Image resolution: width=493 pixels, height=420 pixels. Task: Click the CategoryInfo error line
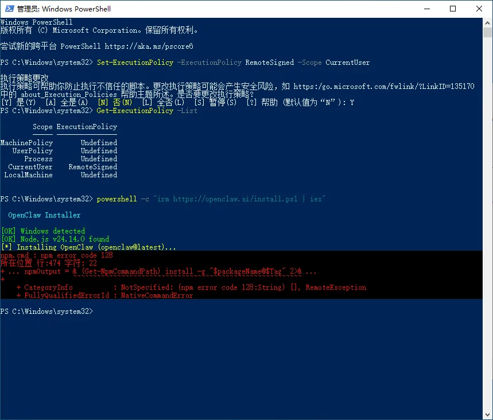tap(192, 287)
